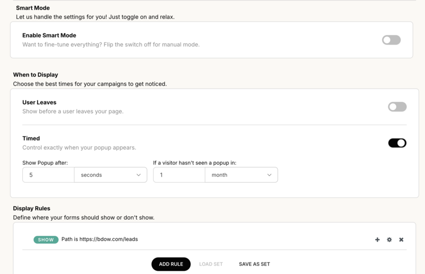This screenshot has width=425, height=274.
Task: Click SAVE AS SET
Action: [254, 264]
